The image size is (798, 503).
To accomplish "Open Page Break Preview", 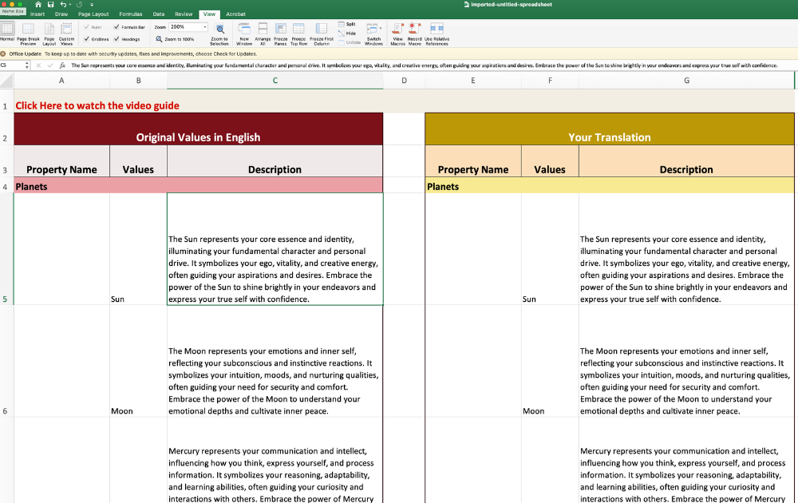I will point(28,34).
